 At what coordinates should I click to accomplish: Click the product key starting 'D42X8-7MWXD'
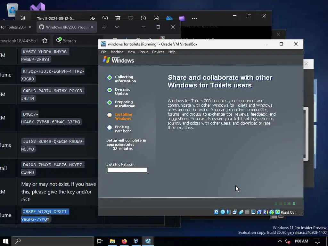(x=53, y=168)
